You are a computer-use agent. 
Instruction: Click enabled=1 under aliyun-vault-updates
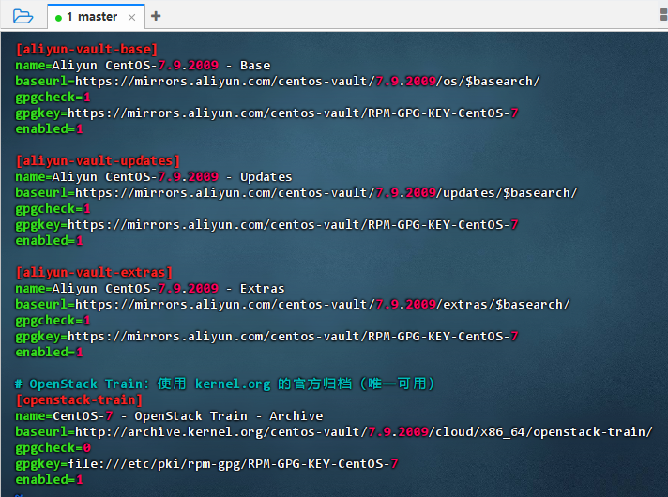coord(49,240)
